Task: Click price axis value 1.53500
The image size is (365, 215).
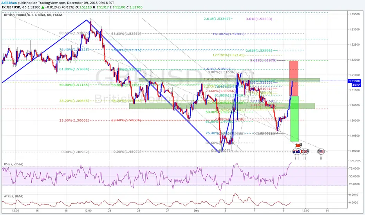Action: coord(354,14)
